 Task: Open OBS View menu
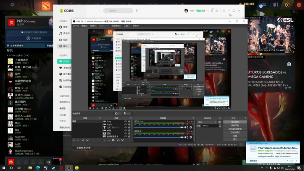point(93,26)
